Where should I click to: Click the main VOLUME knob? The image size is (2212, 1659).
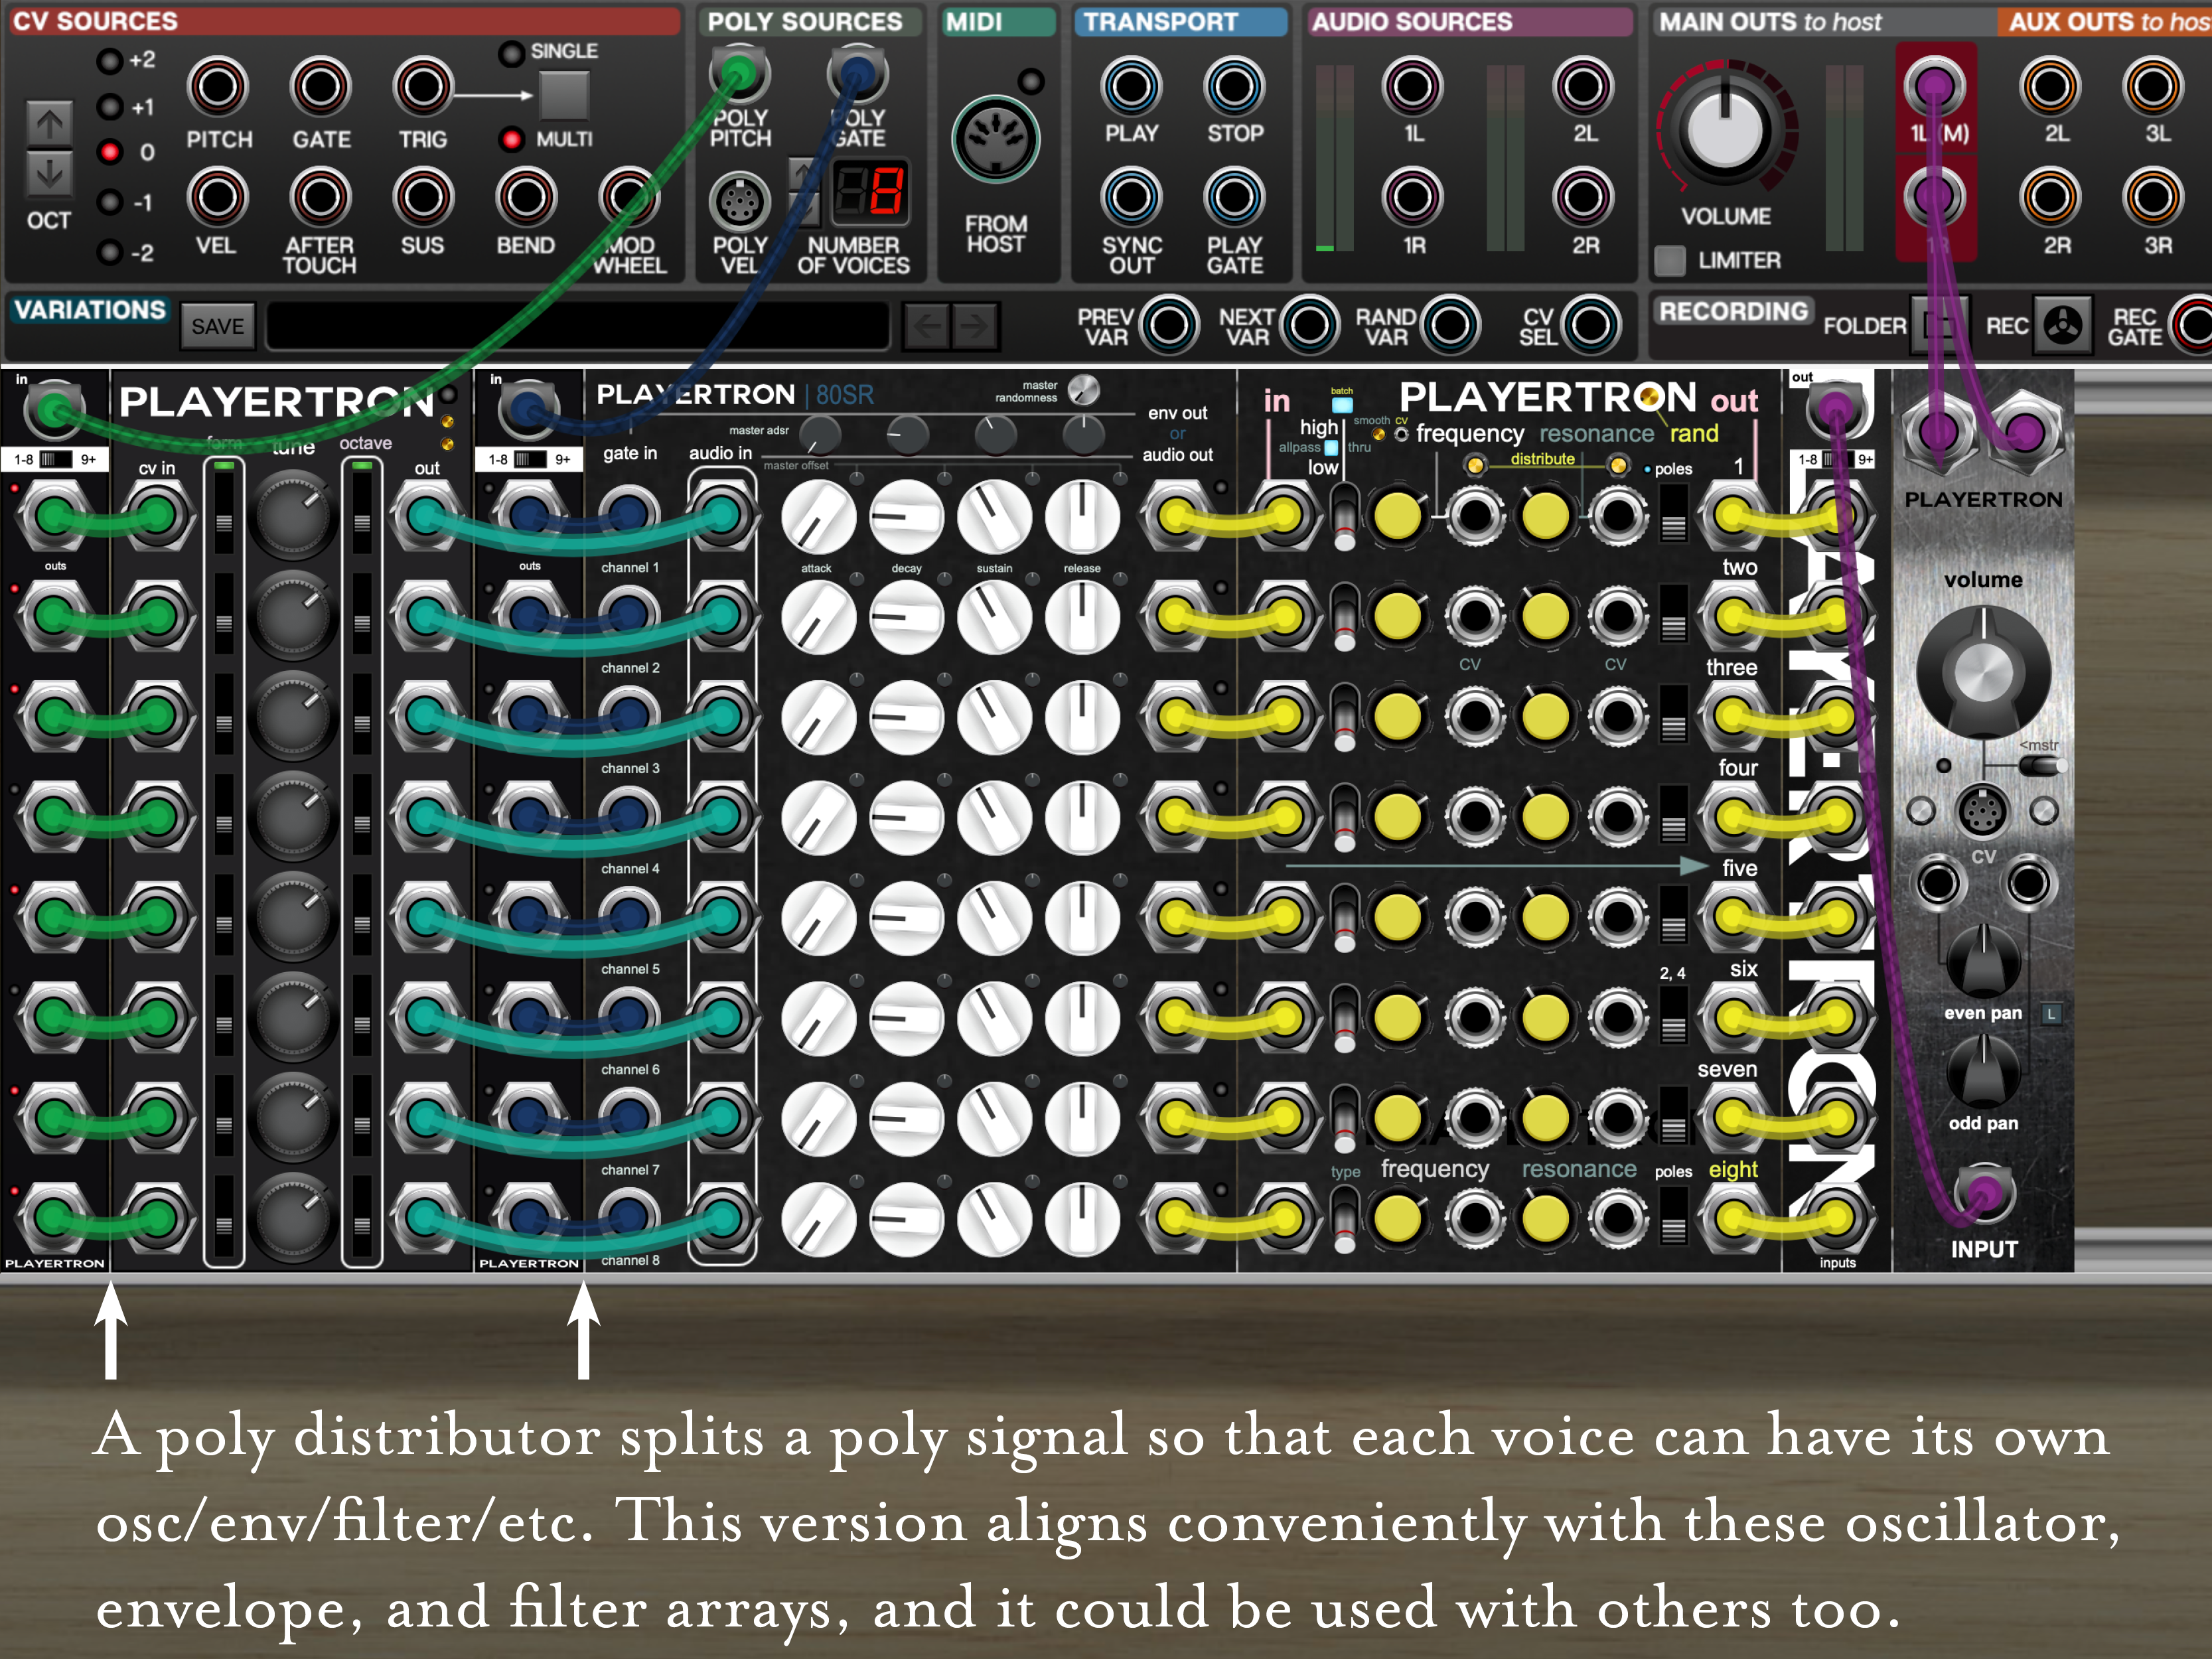click(1725, 130)
